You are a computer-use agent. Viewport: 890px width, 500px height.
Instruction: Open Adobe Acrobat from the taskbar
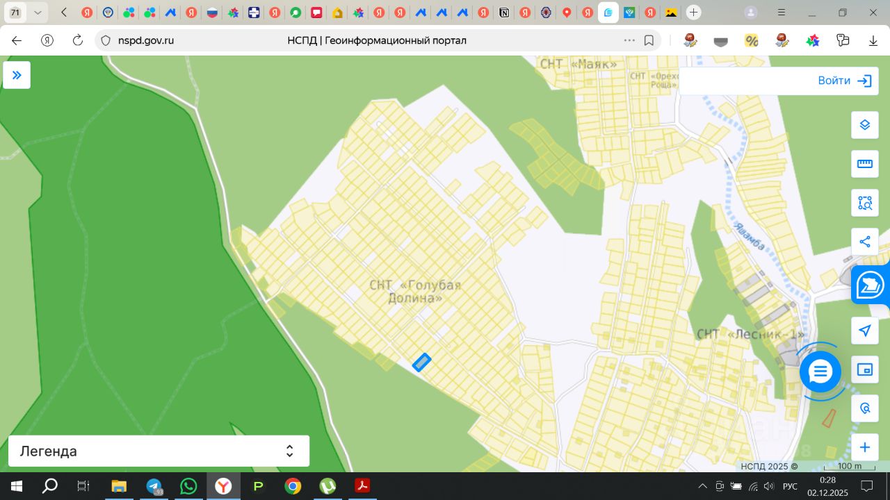[x=362, y=486]
